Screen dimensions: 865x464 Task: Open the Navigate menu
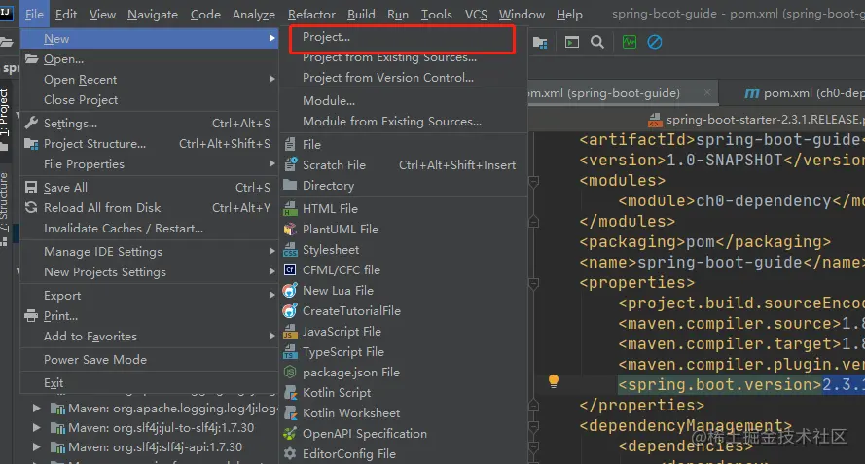click(152, 15)
